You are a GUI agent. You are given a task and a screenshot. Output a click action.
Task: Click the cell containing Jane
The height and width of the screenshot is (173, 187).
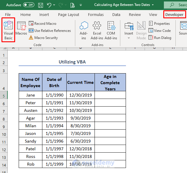tap(31, 95)
